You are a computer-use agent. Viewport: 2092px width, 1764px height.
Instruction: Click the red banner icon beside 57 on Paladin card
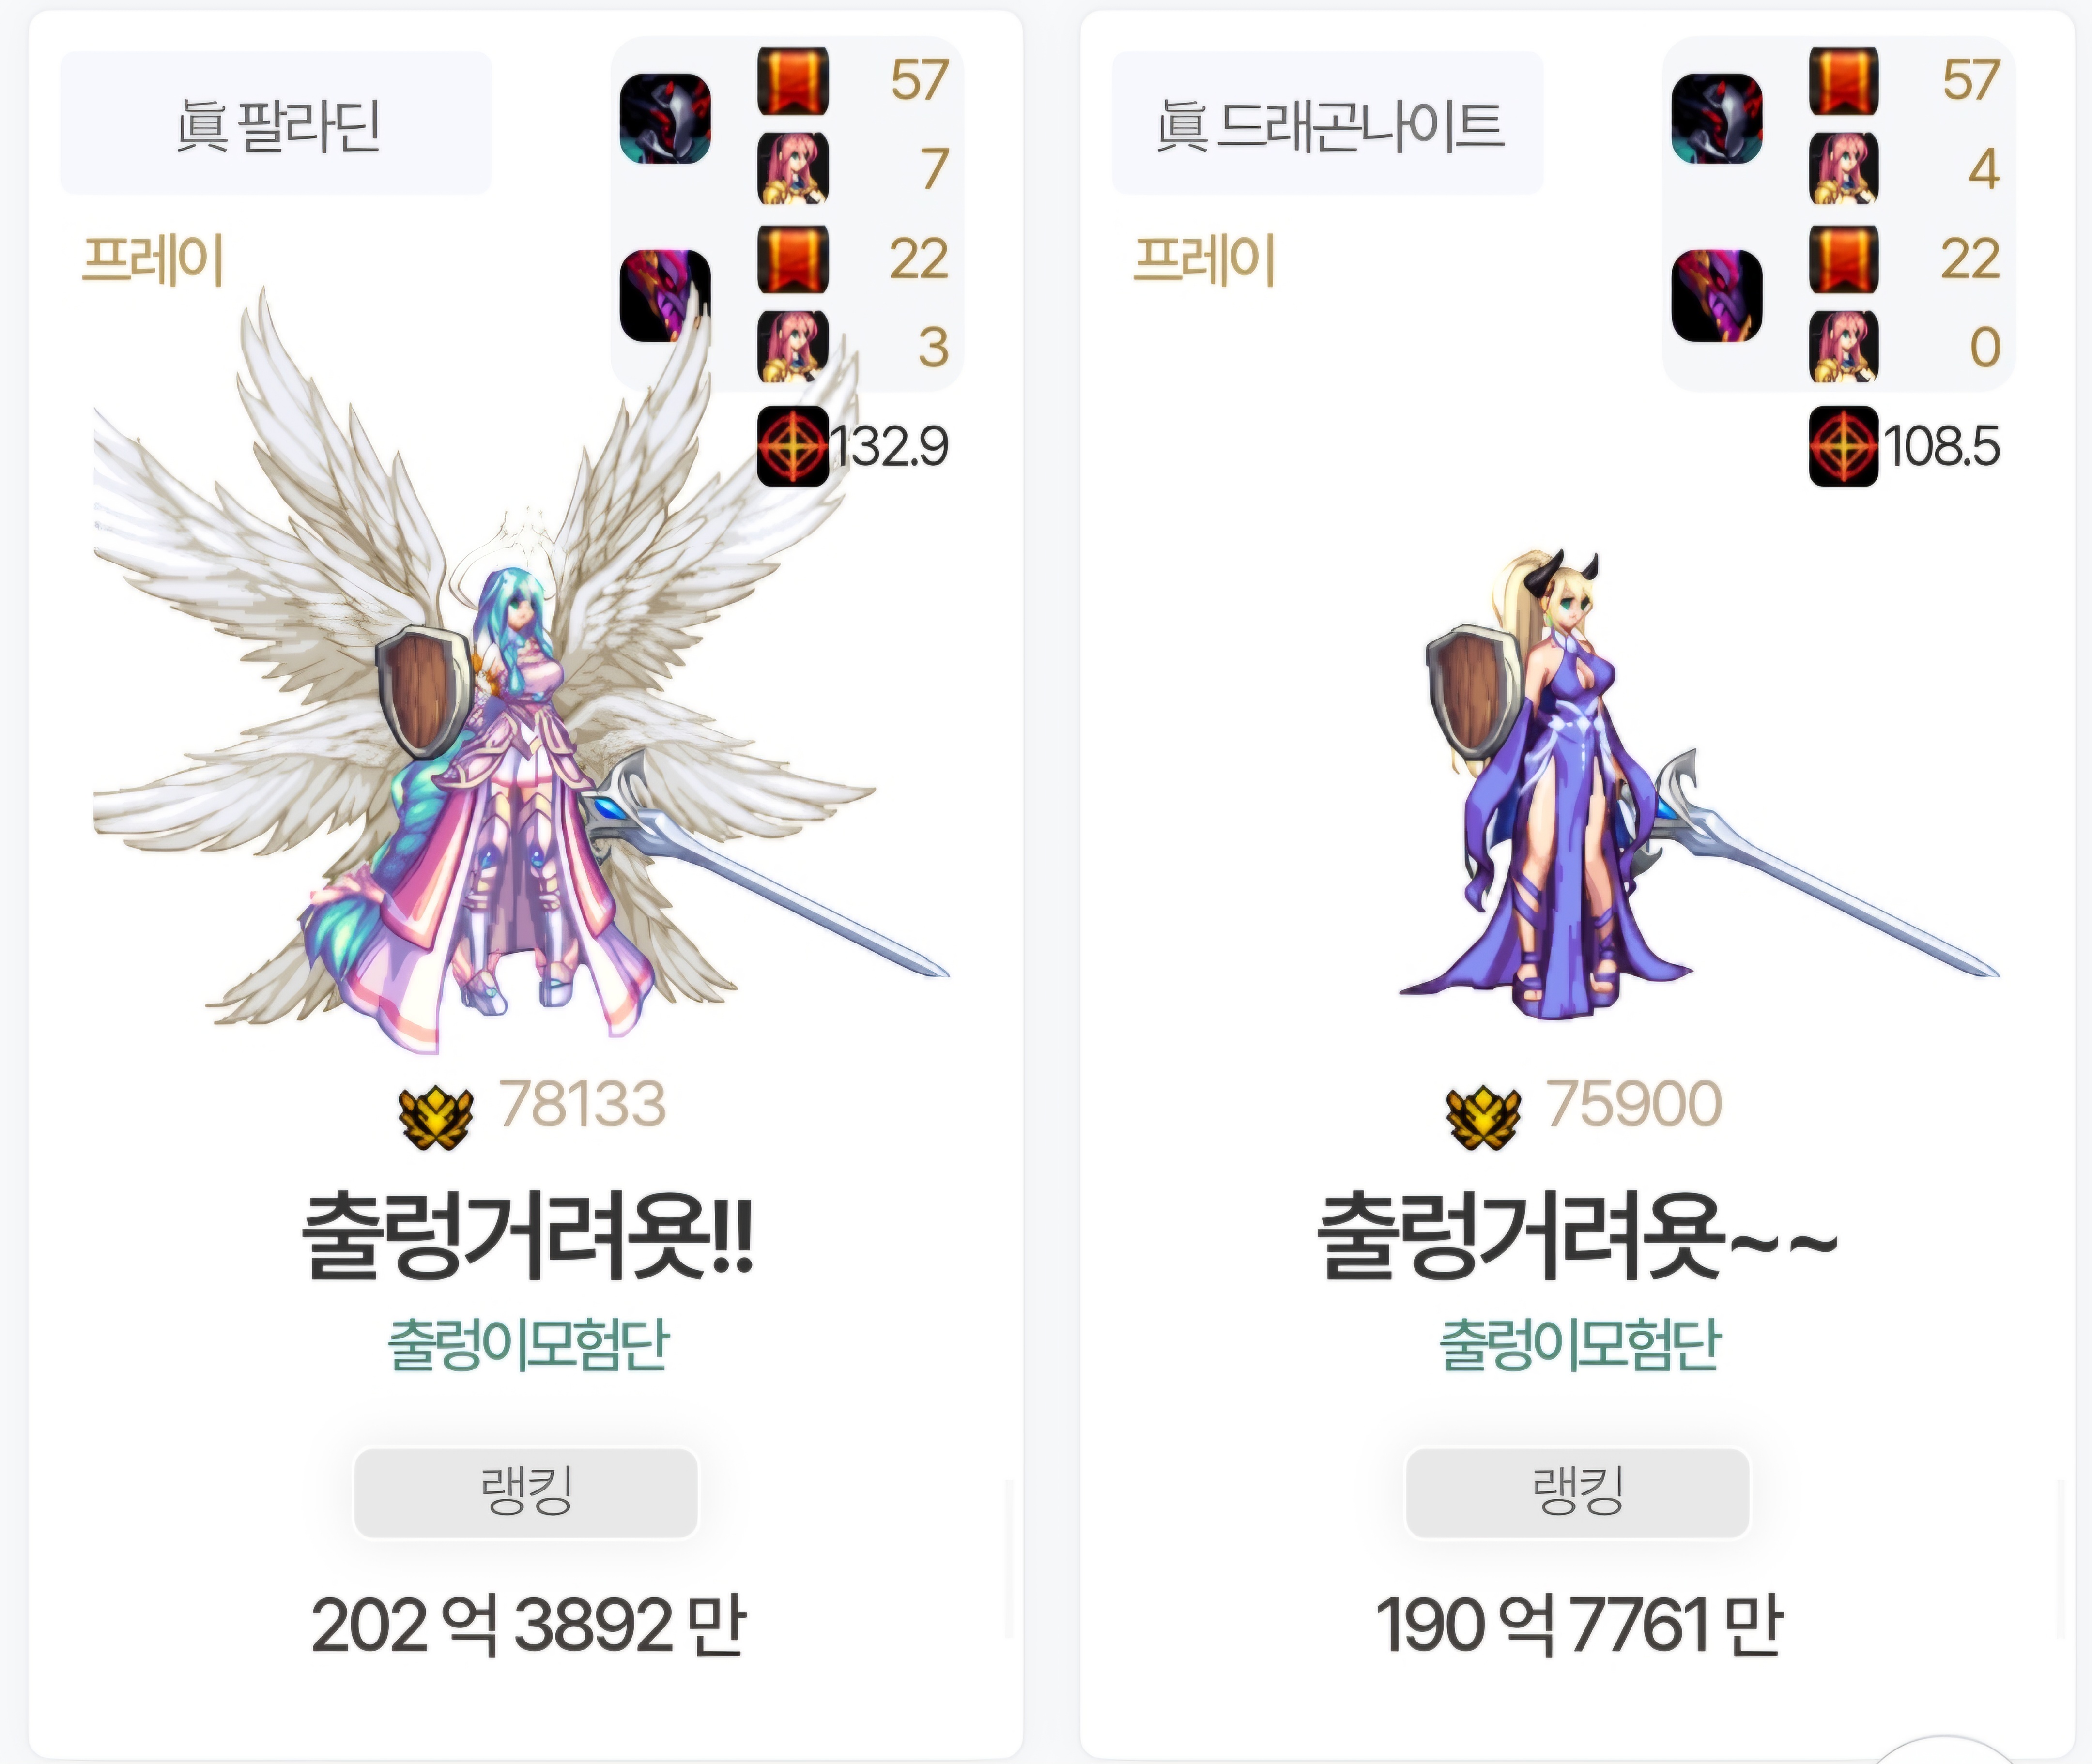792,81
